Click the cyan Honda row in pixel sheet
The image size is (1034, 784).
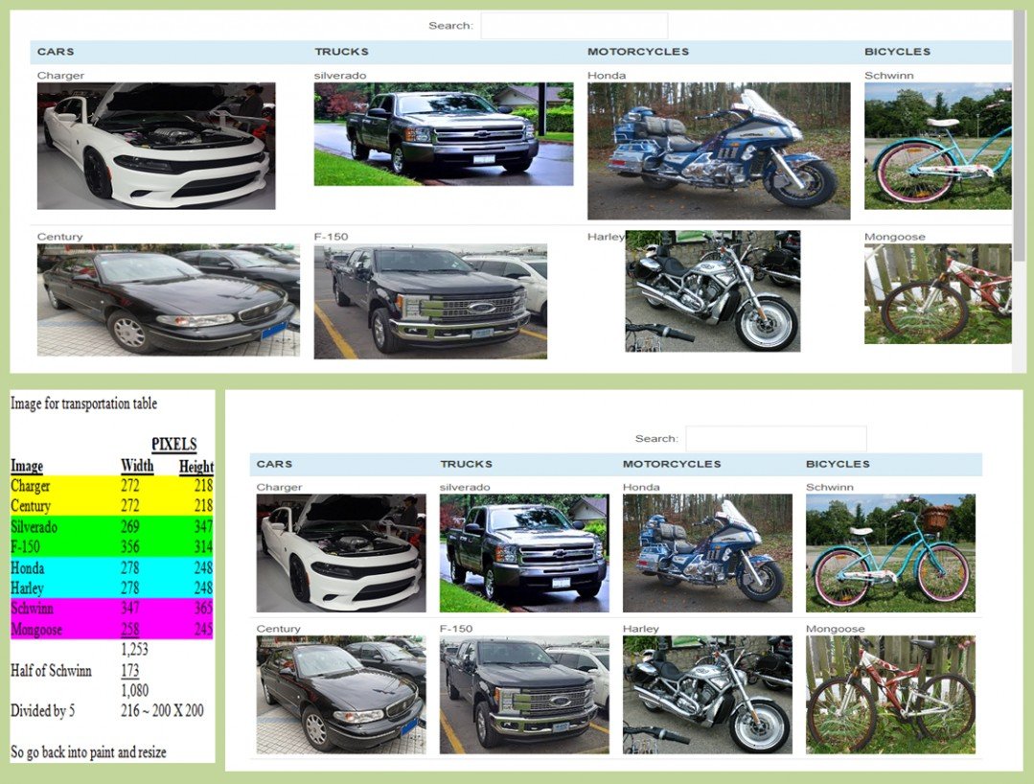[111, 567]
